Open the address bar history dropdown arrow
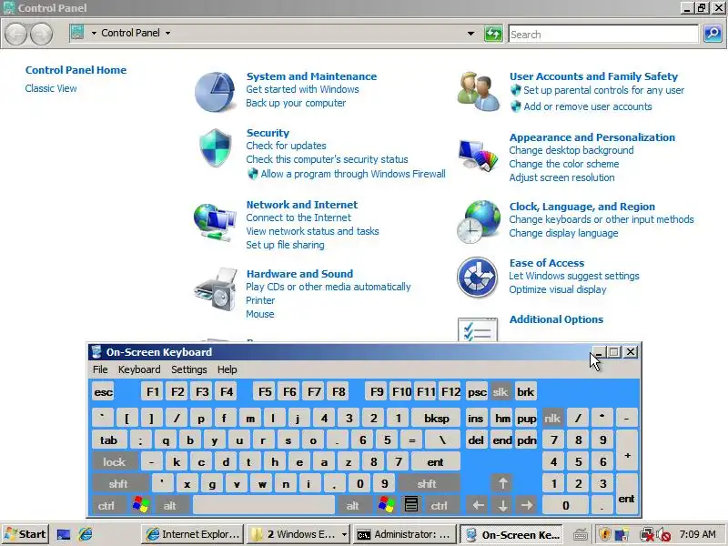This screenshot has height=546, width=728. [x=470, y=34]
